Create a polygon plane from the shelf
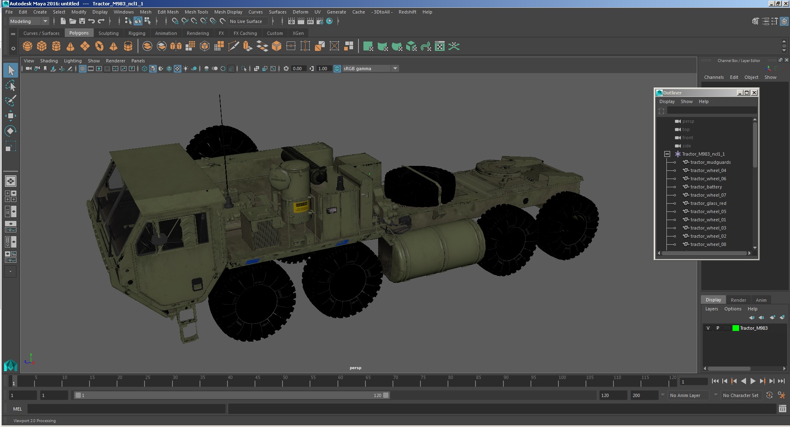The width and height of the screenshot is (790, 427). pos(85,46)
